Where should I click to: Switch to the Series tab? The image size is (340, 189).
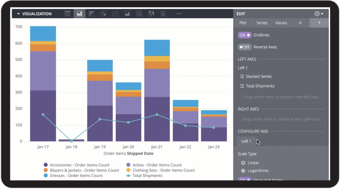pyautogui.click(x=262, y=23)
